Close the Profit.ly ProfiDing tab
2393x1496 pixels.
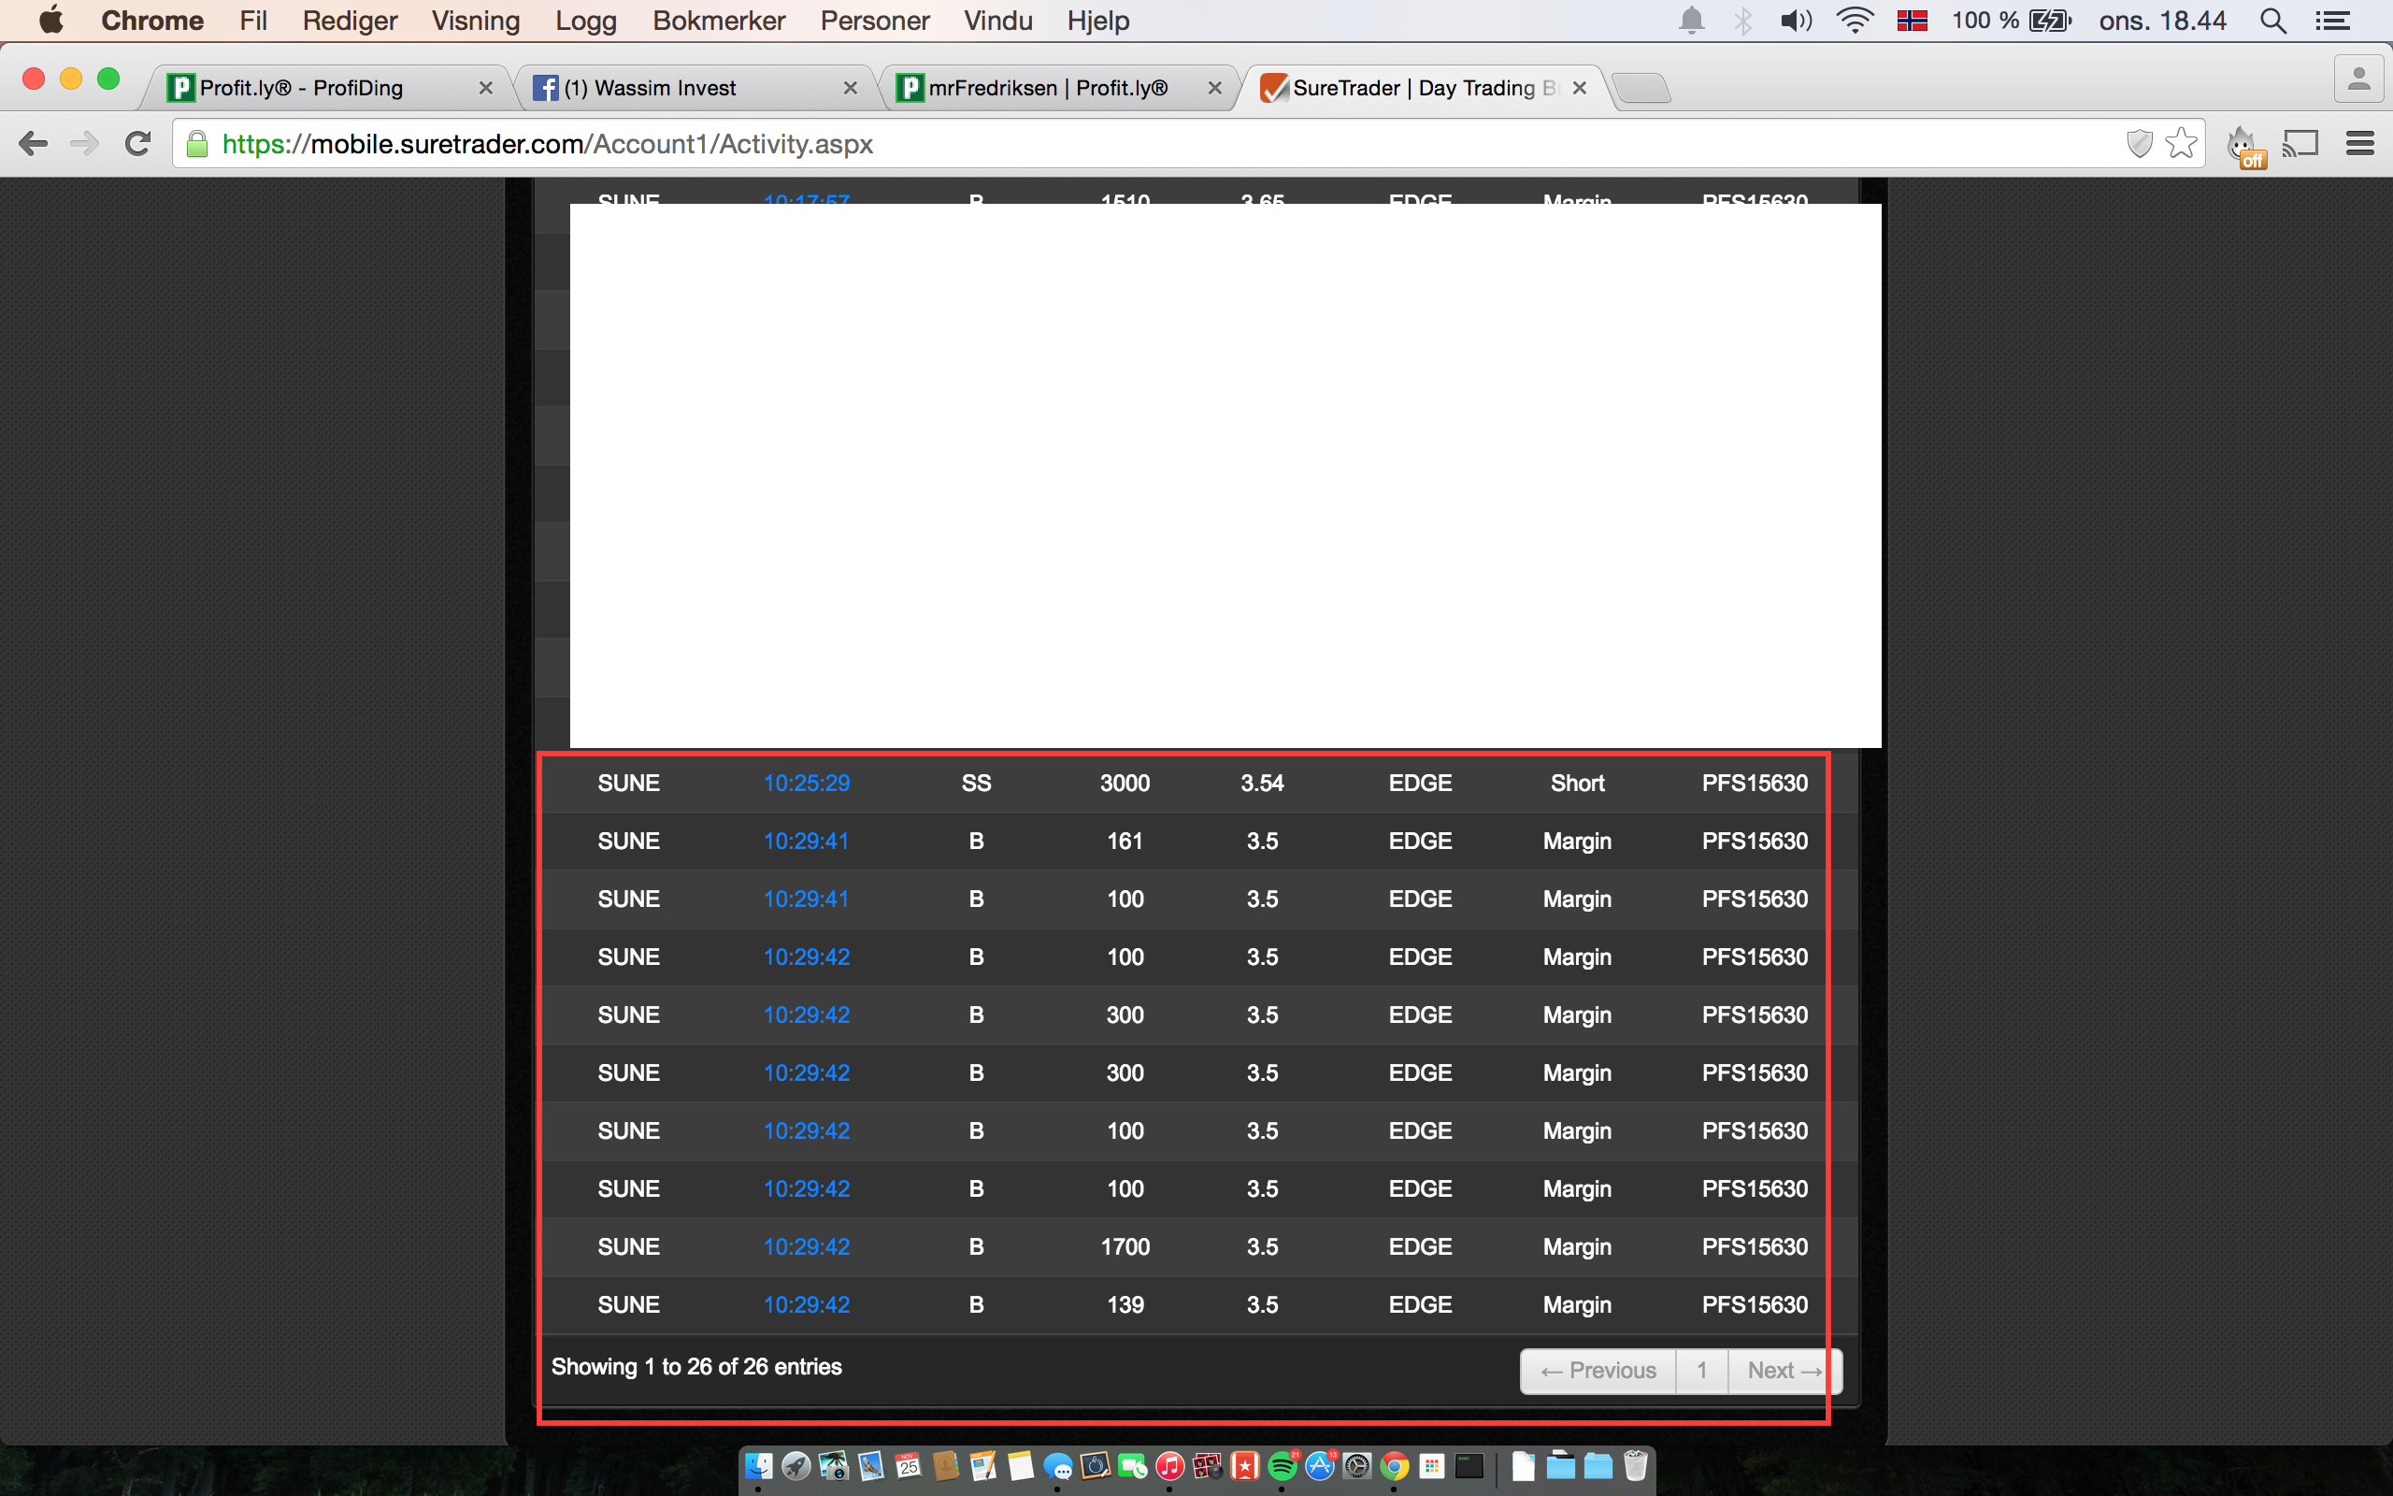pos(485,88)
